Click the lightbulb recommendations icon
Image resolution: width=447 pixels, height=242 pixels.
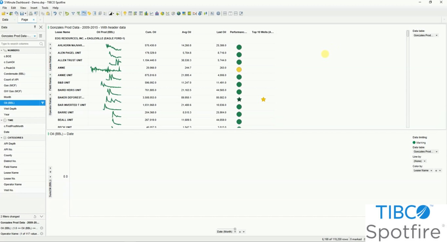pos(125,13)
